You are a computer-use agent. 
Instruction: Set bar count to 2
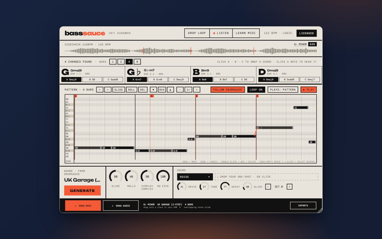click(121, 62)
